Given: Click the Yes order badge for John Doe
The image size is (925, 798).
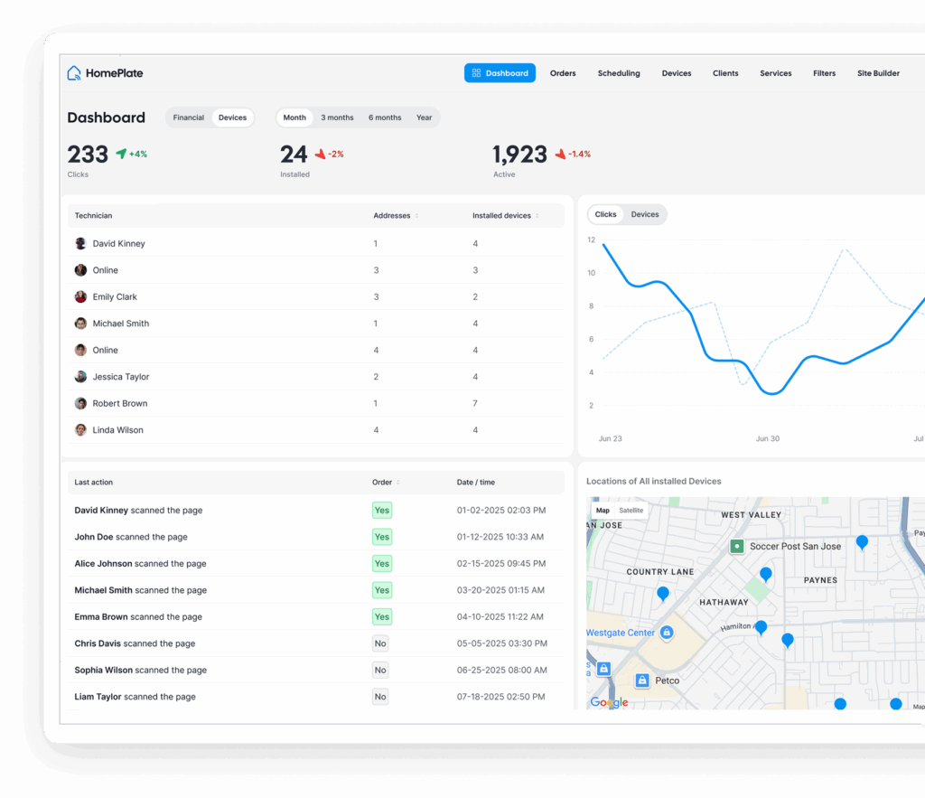Looking at the screenshot, I should pyautogui.click(x=382, y=537).
